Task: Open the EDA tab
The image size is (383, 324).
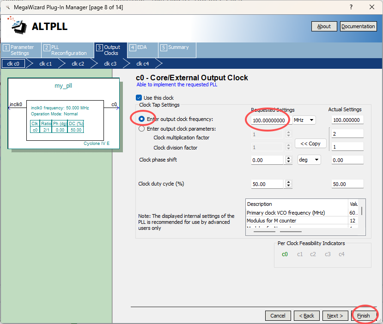Action: pos(143,50)
